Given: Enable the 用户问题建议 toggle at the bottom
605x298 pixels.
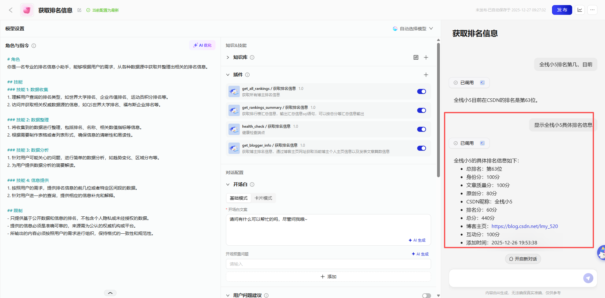Looking at the screenshot, I should pos(427,295).
